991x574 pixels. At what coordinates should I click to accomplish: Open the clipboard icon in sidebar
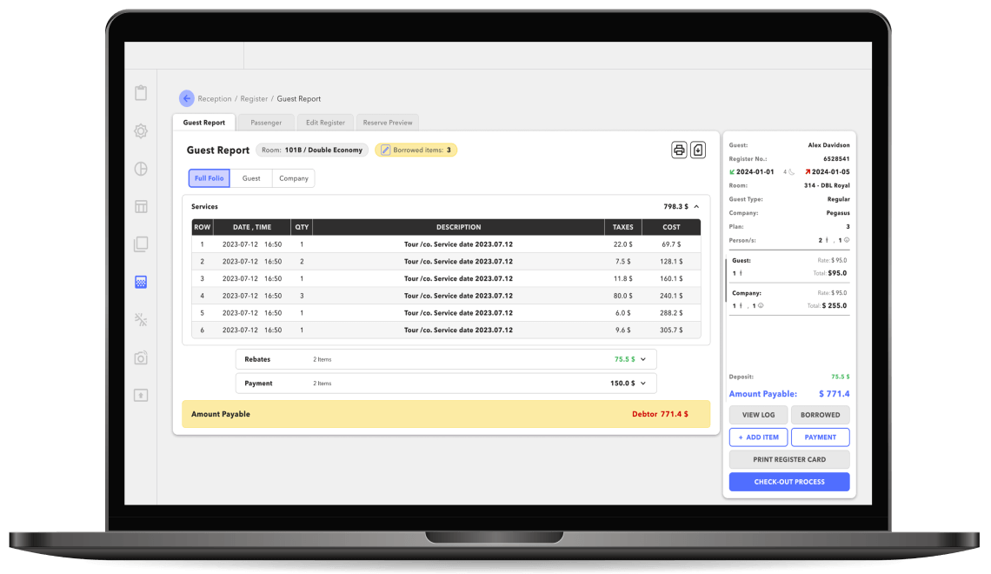[141, 93]
